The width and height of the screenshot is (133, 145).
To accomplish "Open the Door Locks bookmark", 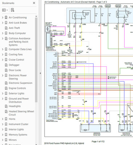I will click(15, 70).
